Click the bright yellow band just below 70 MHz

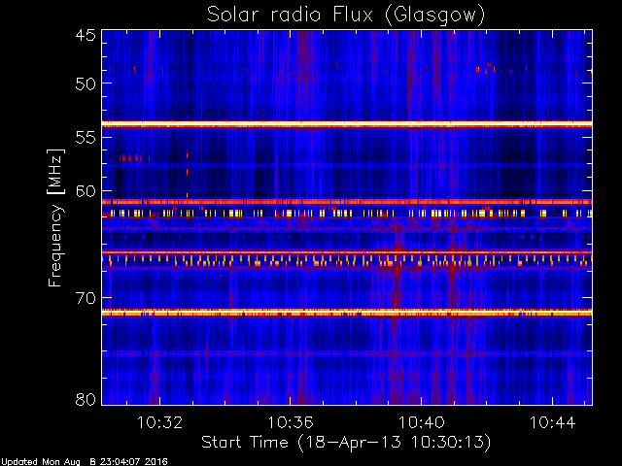tap(347, 313)
